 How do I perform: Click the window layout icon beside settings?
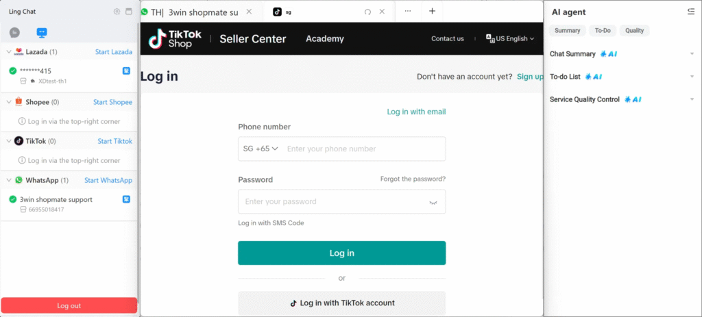click(x=129, y=12)
